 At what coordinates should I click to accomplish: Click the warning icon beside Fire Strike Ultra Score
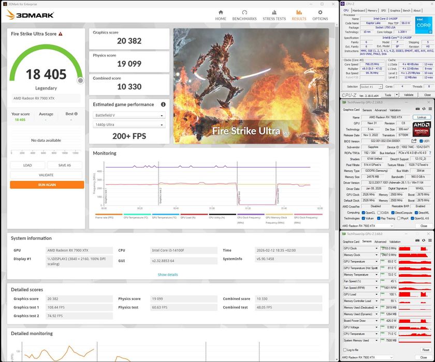pyautogui.click(x=61, y=34)
